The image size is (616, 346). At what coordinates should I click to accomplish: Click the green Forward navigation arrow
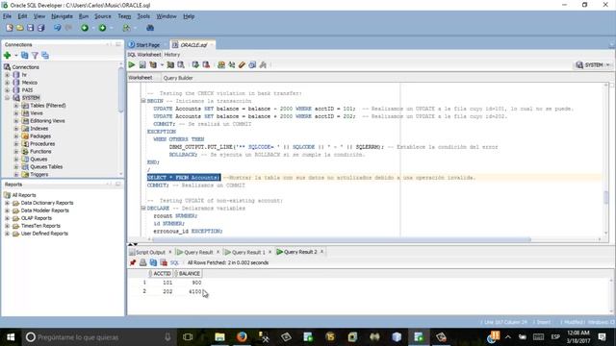pyautogui.click(x=103, y=28)
